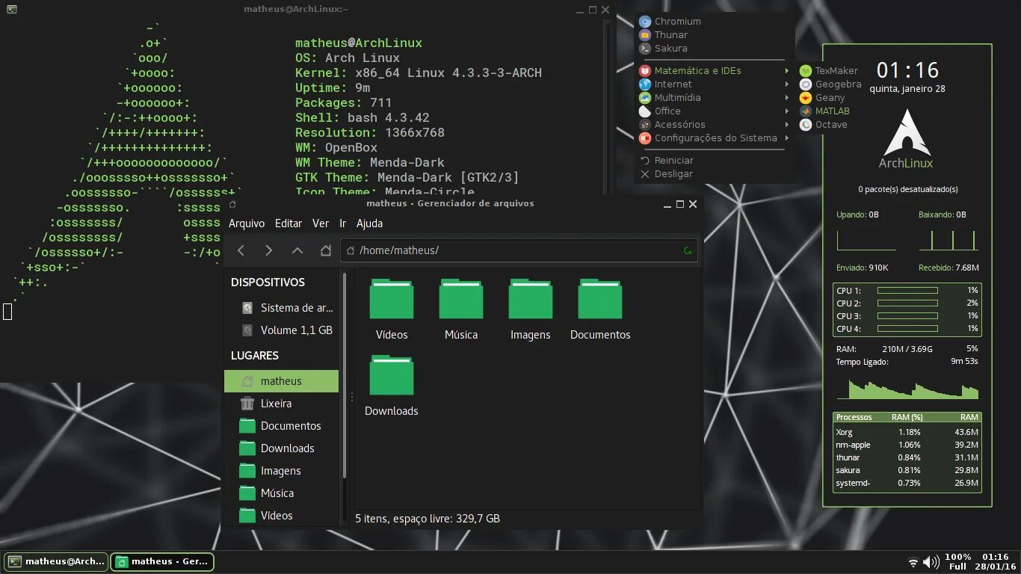Launch Octave from the submenu
Screen dimensions: 1021x574
click(824, 125)
